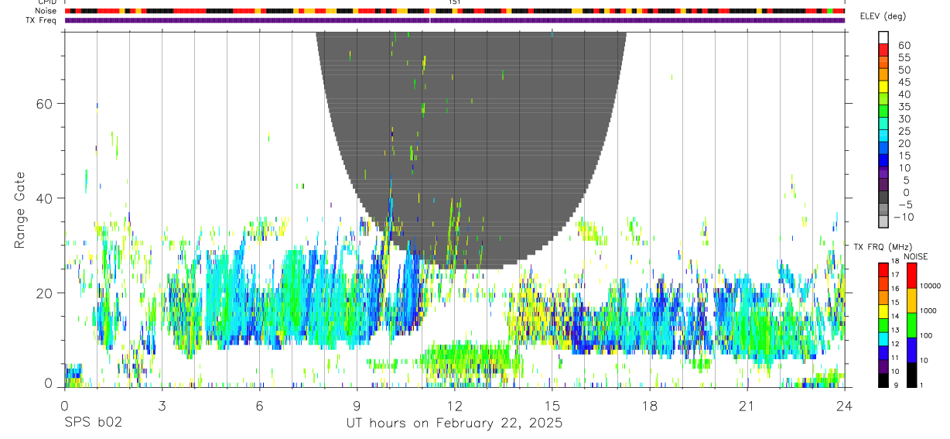Select the green segment in the NOISE color bar
The height and width of the screenshot is (439, 950).
click(911, 324)
